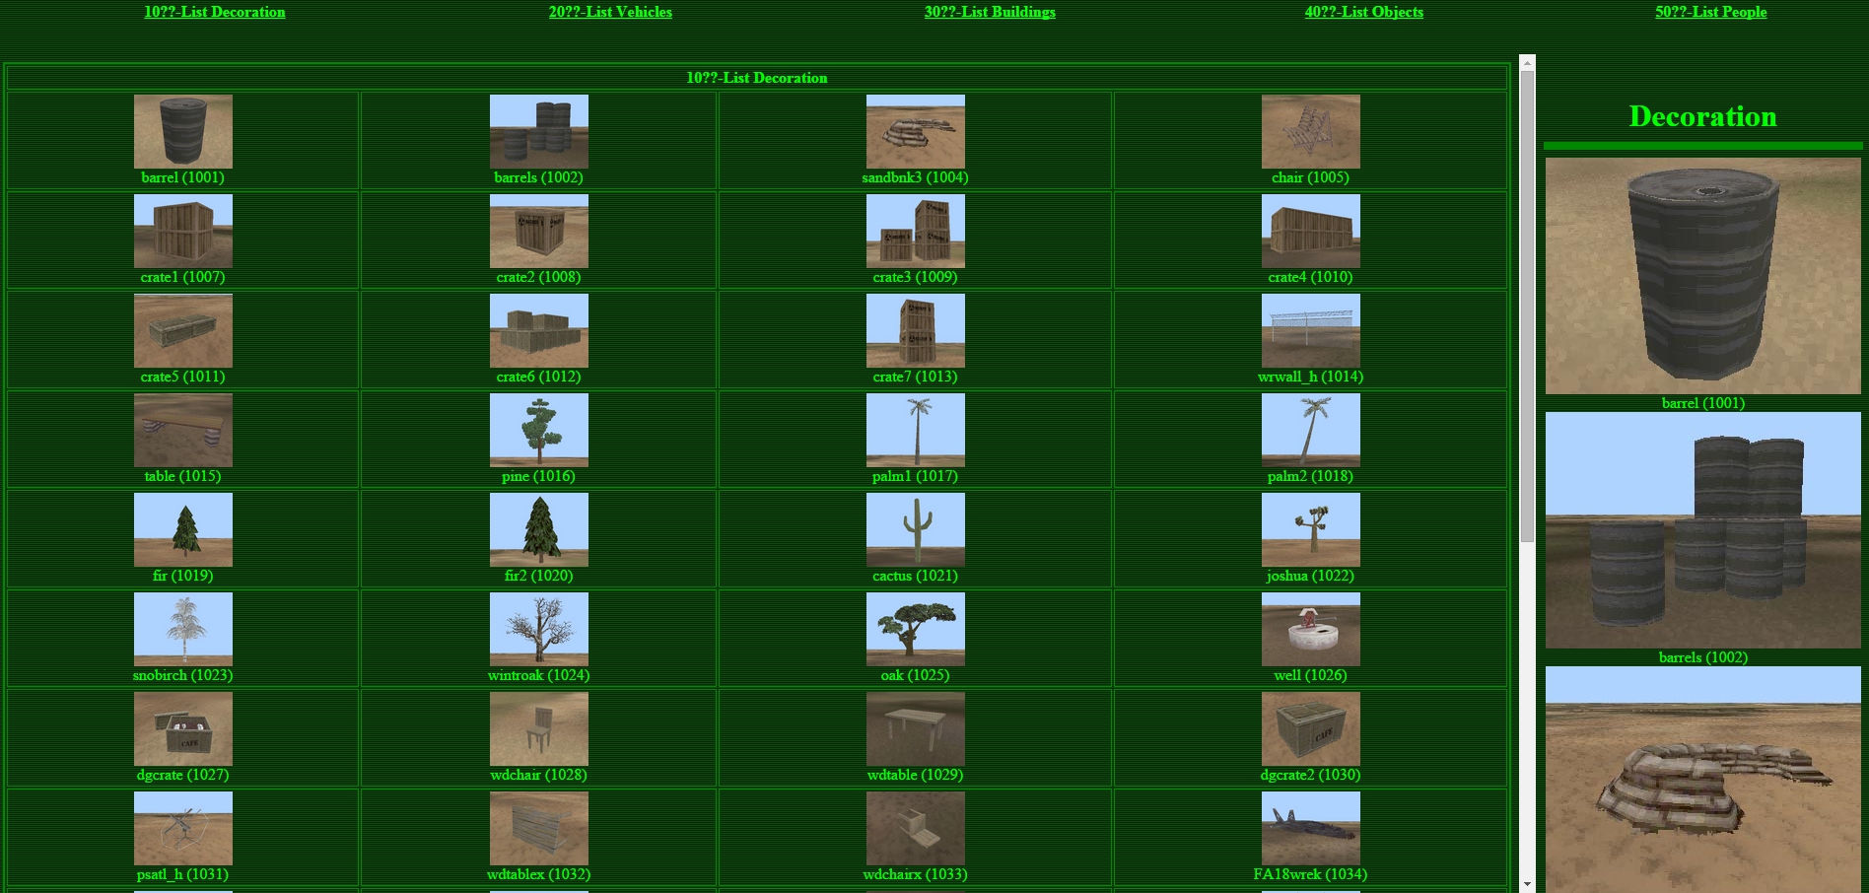Click the chair (1005) thumbnail
1869x893 pixels.
click(1311, 131)
